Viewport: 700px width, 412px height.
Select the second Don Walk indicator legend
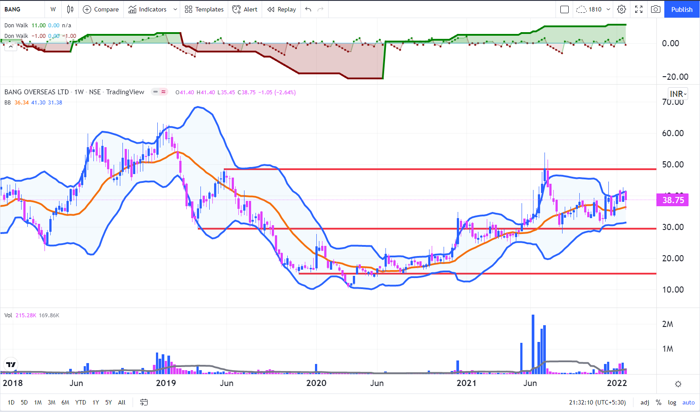[x=16, y=36]
